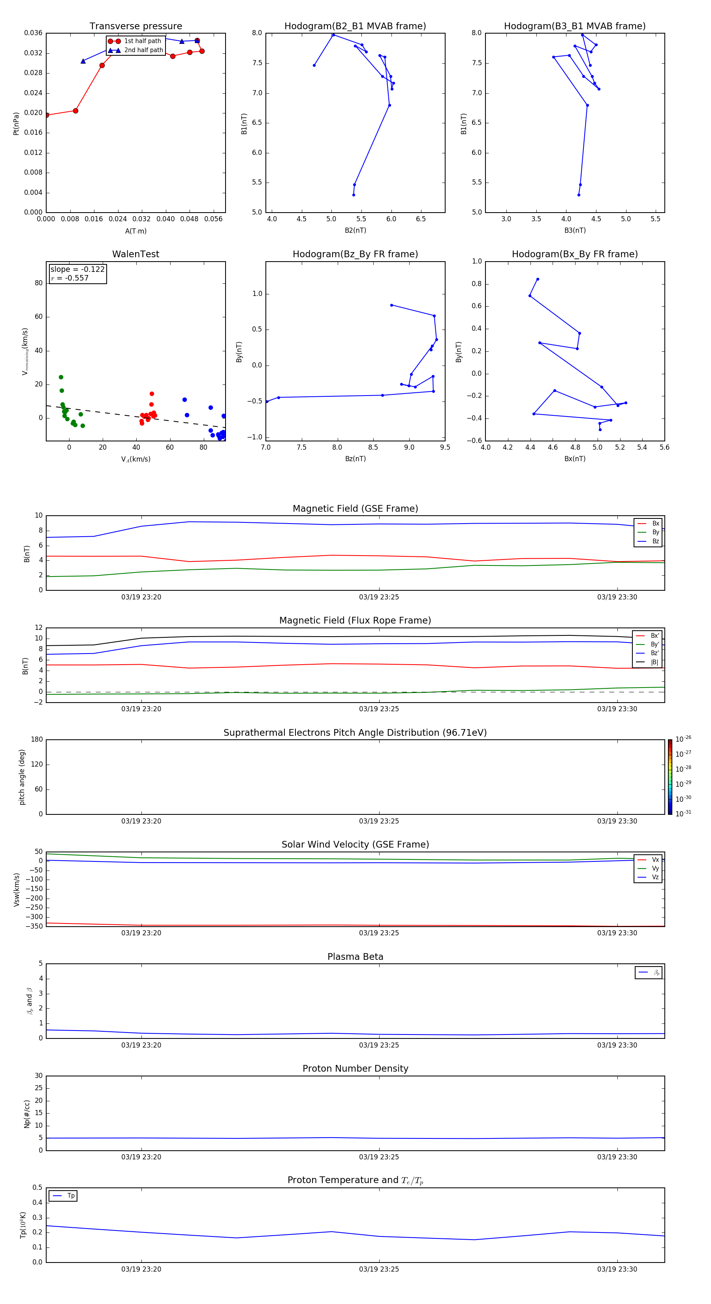Click the 'Bz(nT)' hodogram axis label
This screenshot has height=1304, width=711.
point(355,459)
